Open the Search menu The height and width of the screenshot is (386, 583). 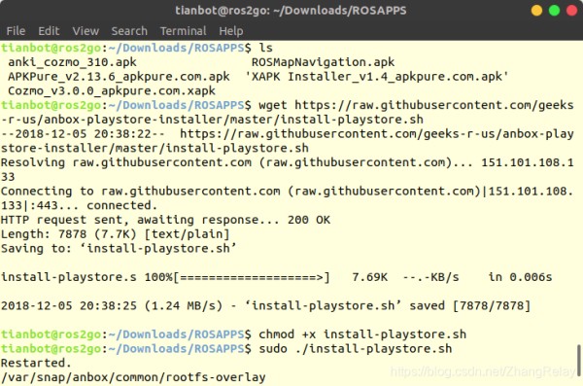[x=129, y=31]
